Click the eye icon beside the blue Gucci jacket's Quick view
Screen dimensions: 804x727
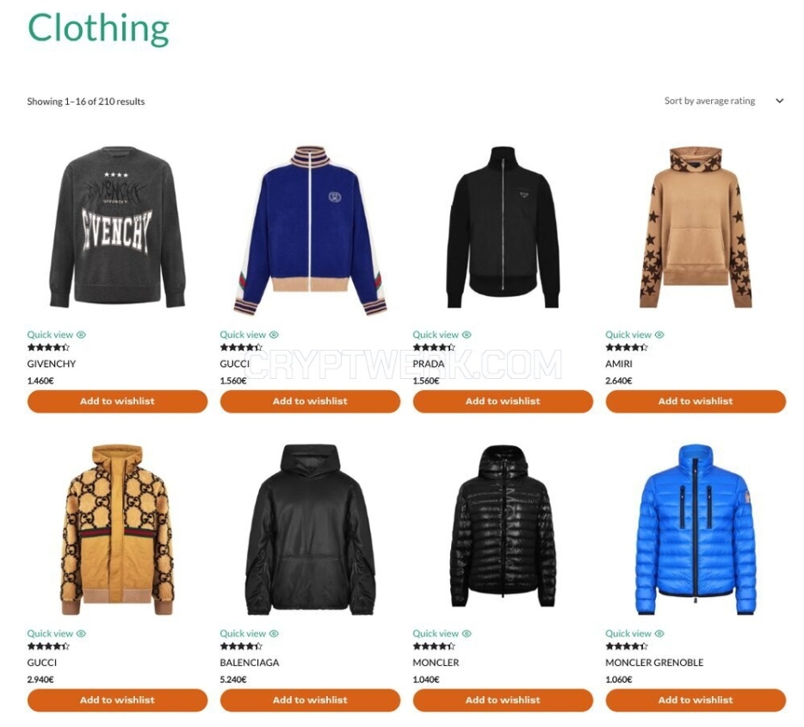click(x=274, y=335)
